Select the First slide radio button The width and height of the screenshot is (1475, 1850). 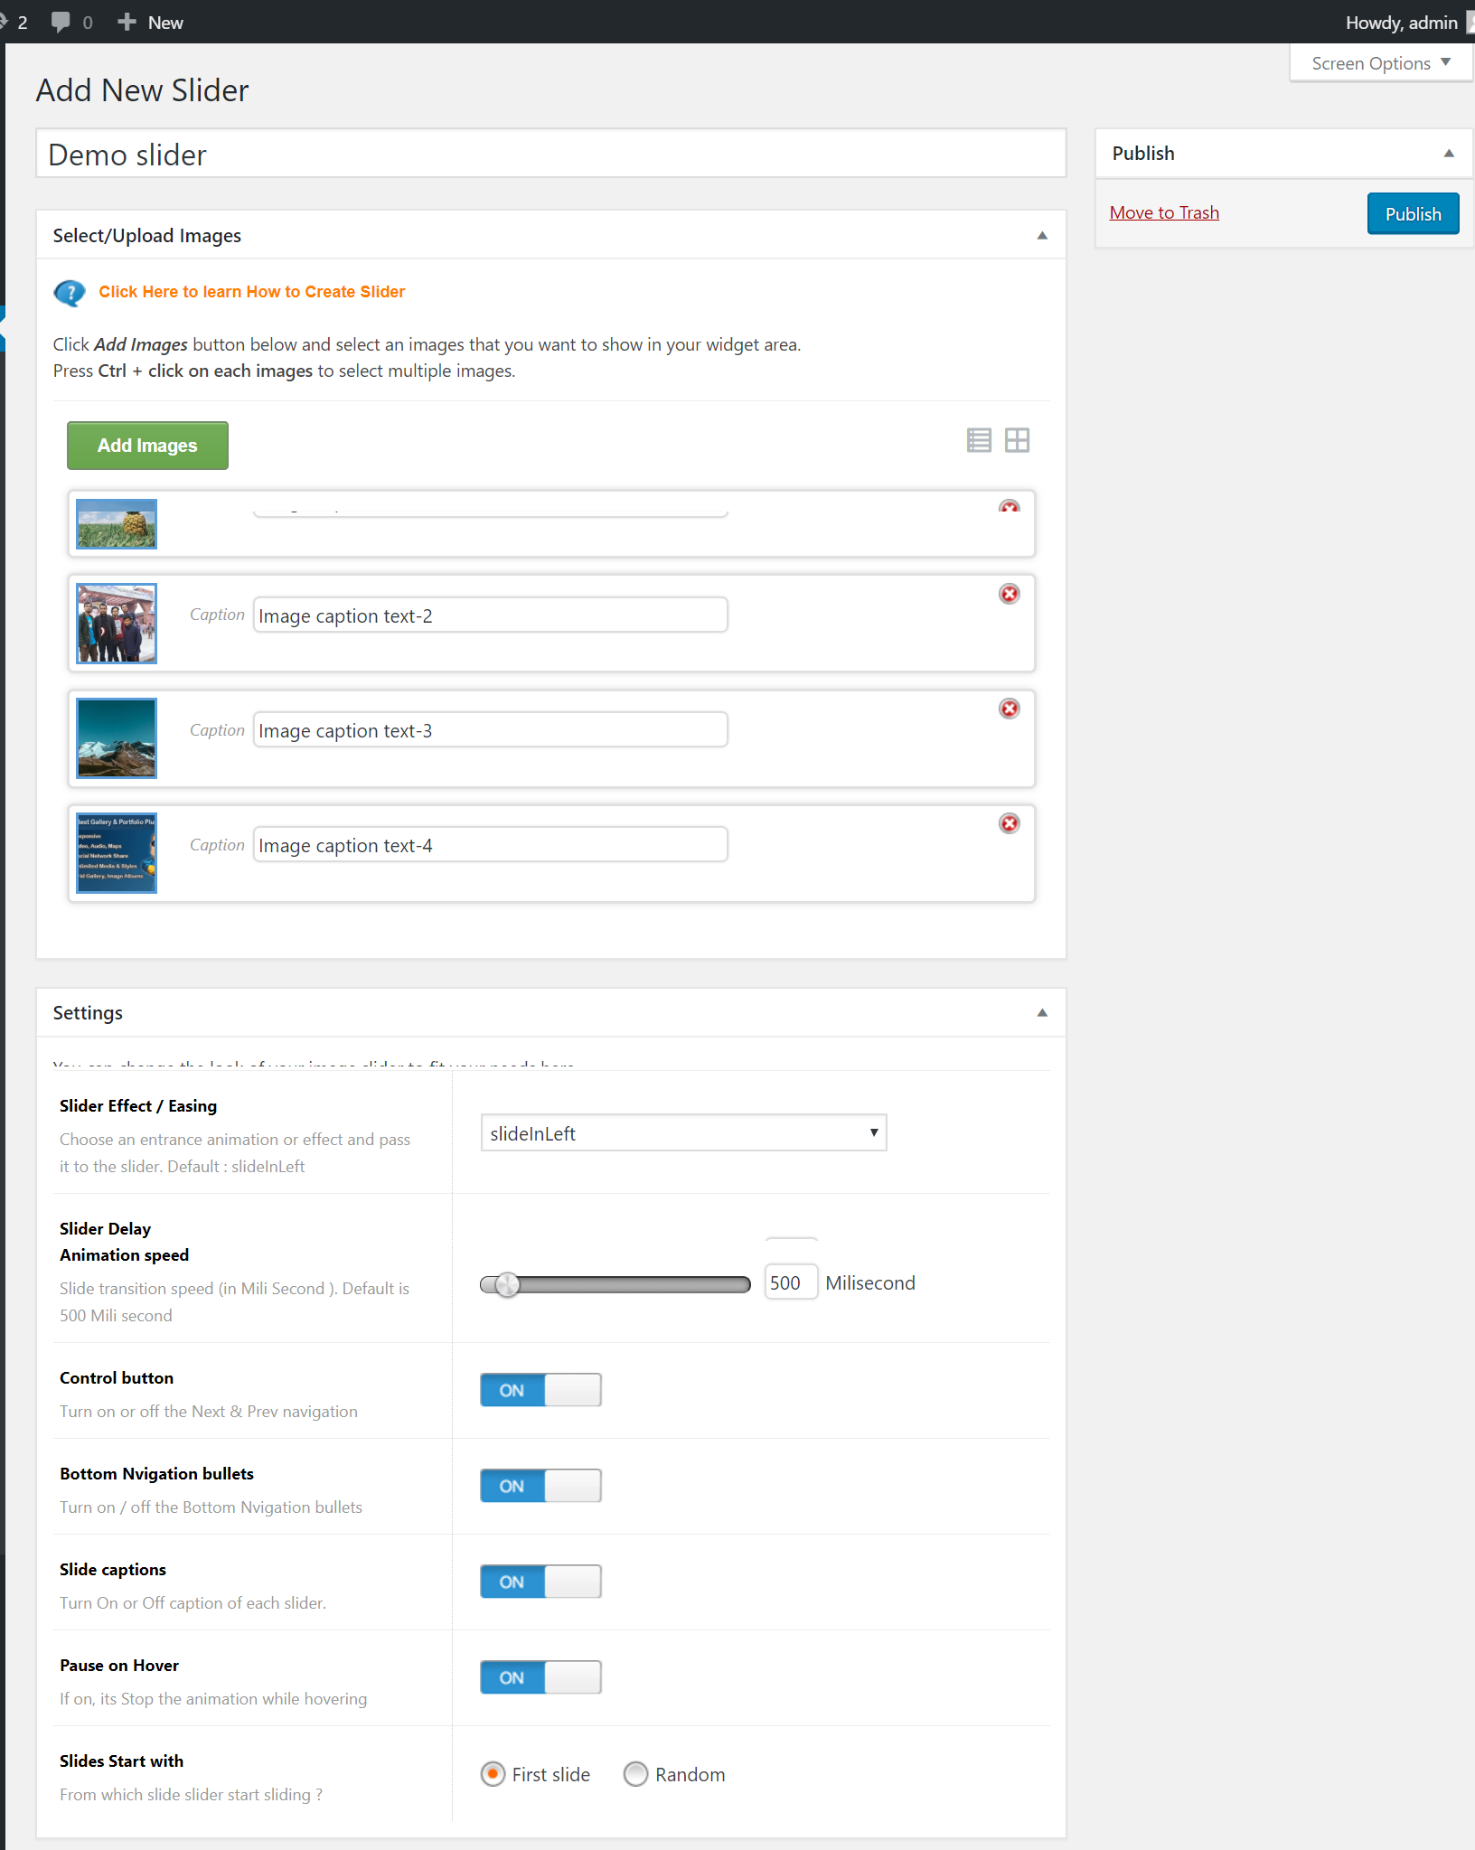(493, 1774)
